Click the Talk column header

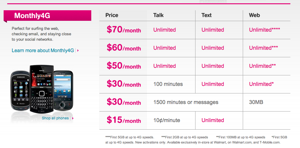[158, 15]
